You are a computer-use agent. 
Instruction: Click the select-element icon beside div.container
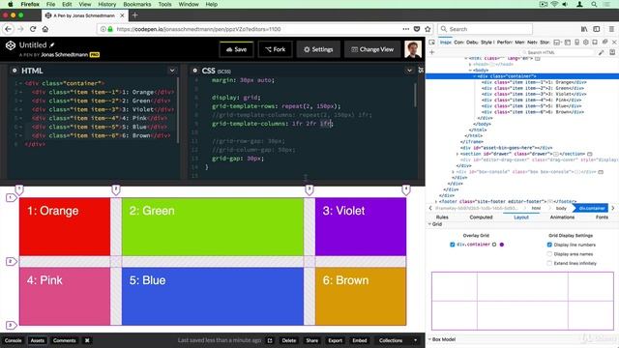(x=494, y=245)
